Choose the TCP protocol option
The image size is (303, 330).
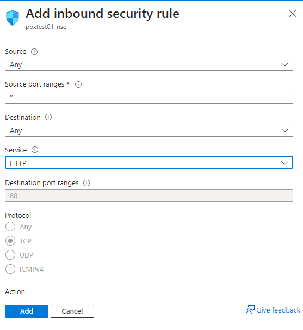coord(10,241)
